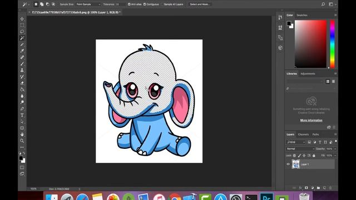Select the Path Selection tool
Screen dimensions: 356x200
22,122
